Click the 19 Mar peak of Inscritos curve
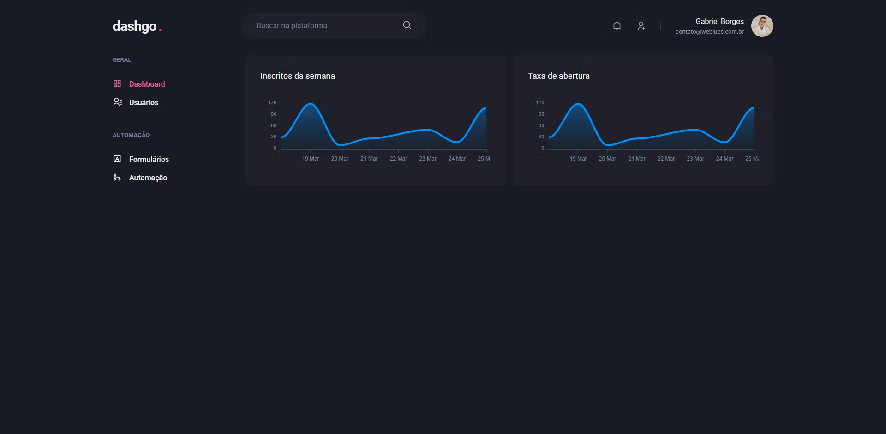The width and height of the screenshot is (886, 434). click(x=311, y=104)
